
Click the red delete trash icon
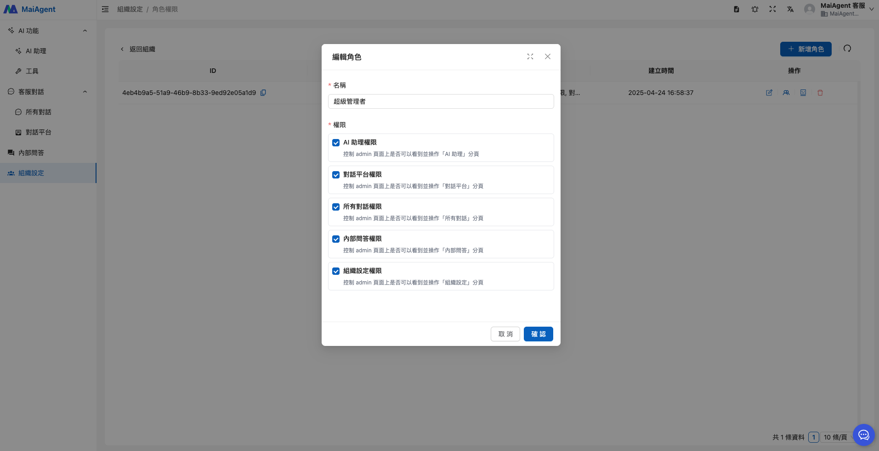[820, 93]
